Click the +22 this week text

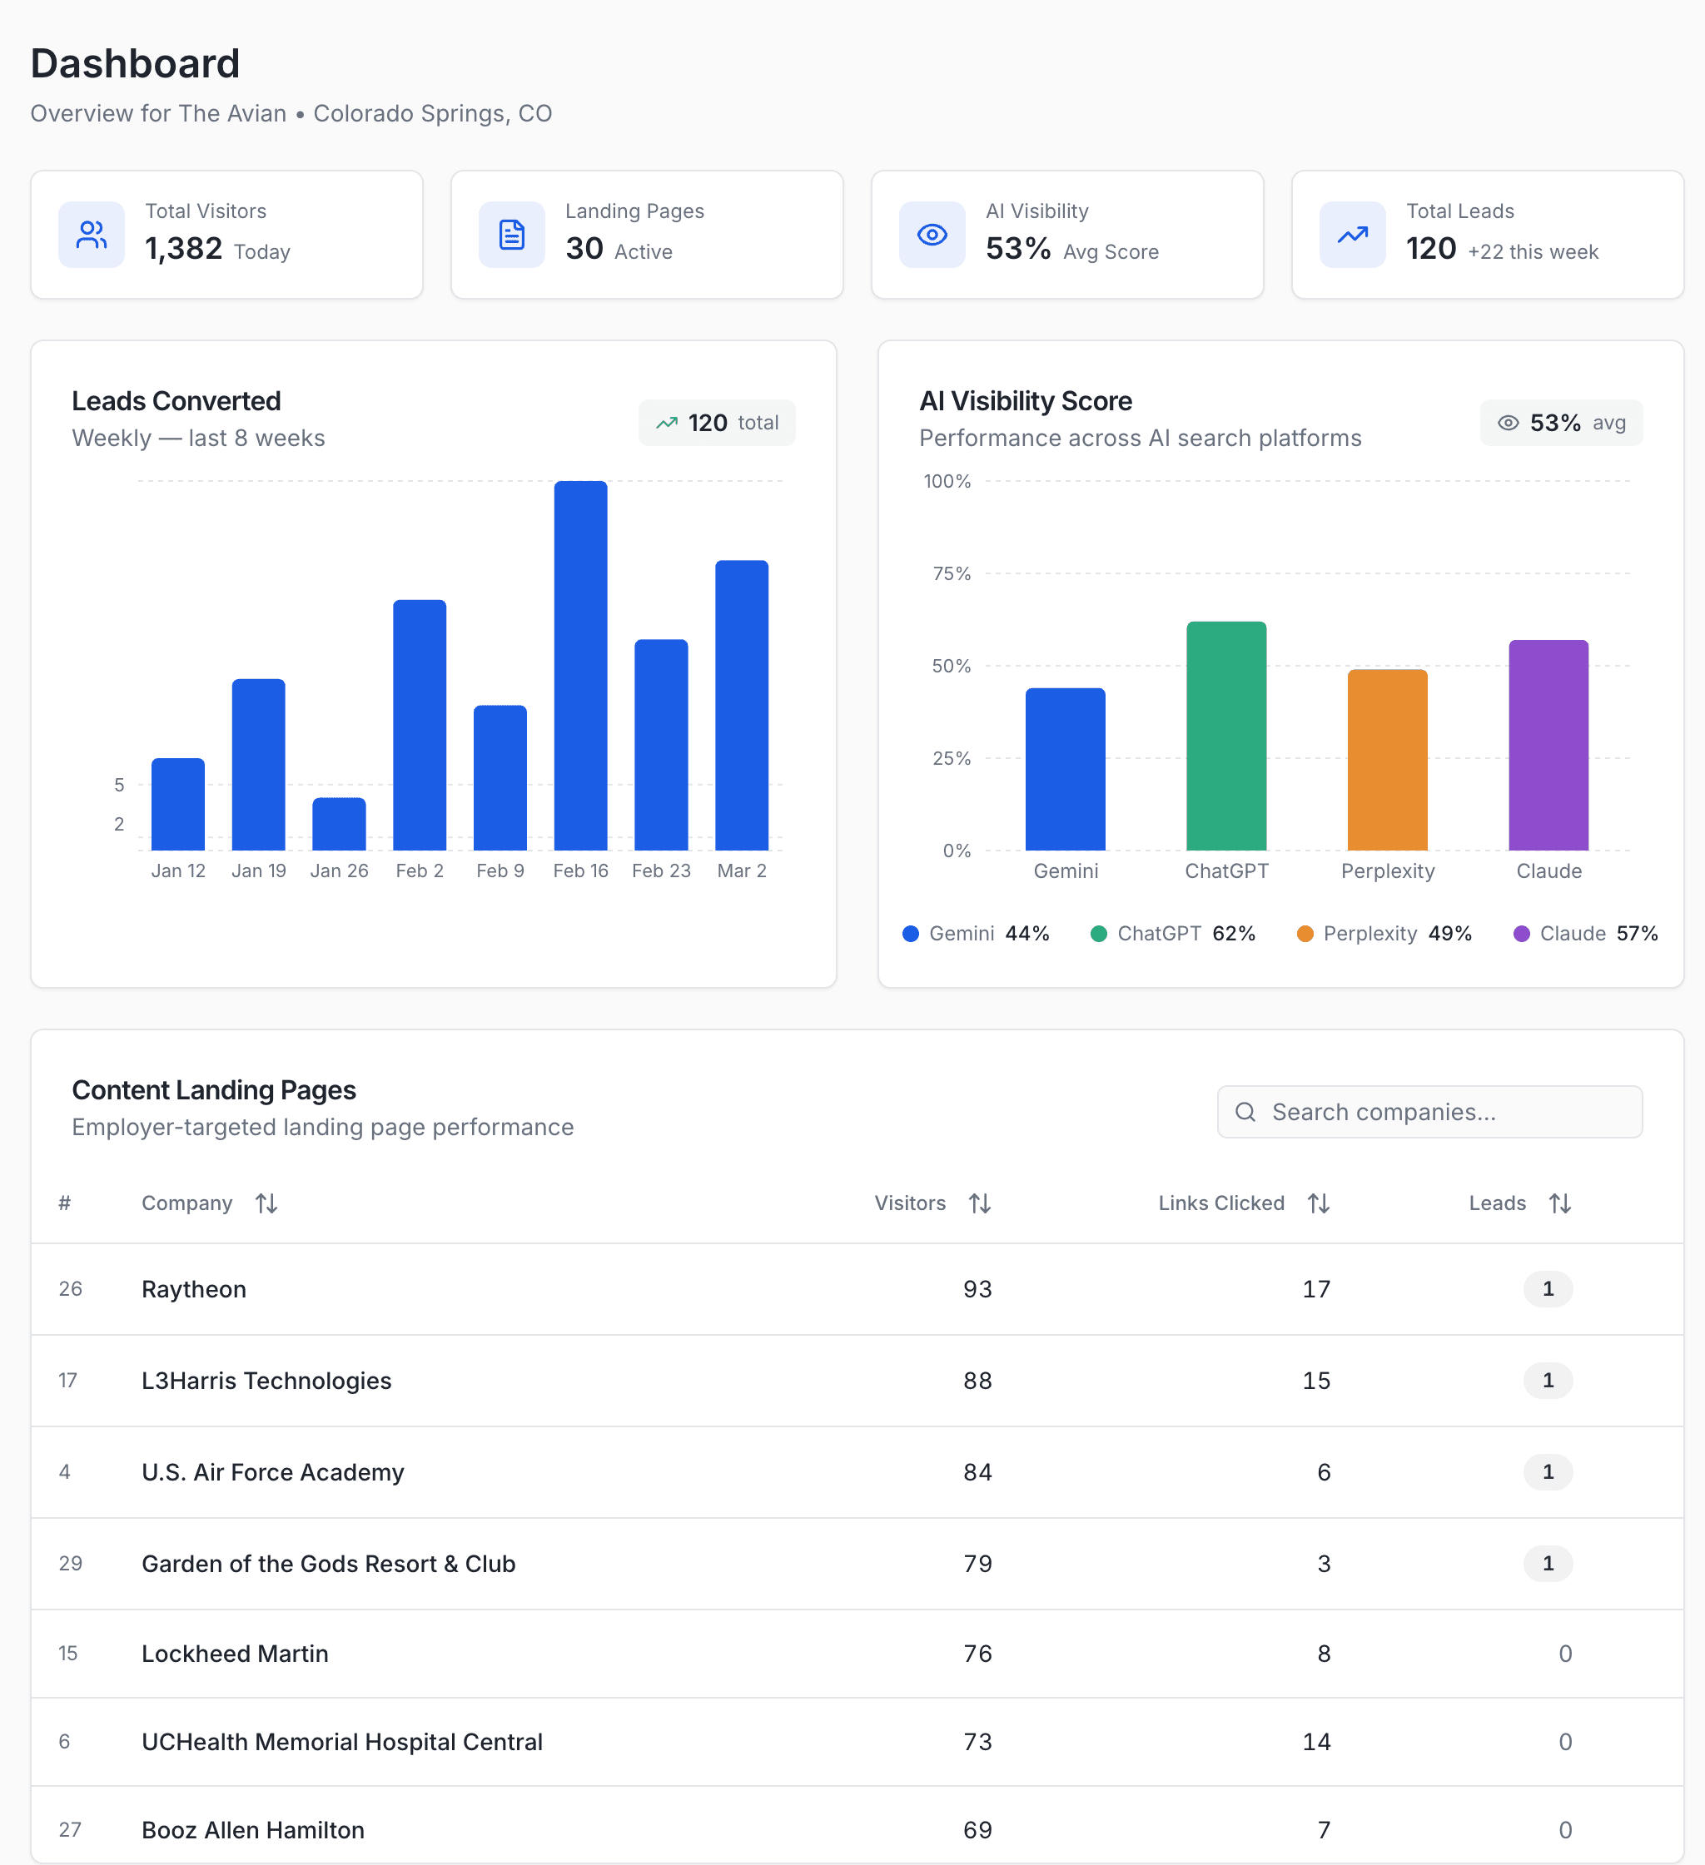tap(1534, 251)
